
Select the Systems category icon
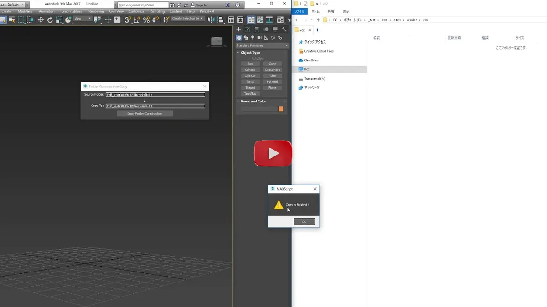tap(280, 38)
